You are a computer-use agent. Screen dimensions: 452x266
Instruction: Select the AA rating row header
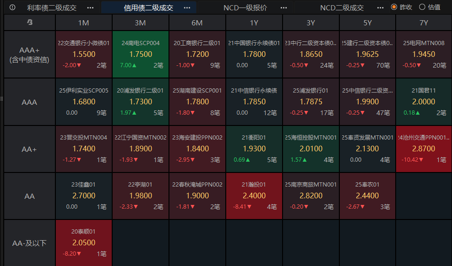pyautogui.click(x=30, y=196)
